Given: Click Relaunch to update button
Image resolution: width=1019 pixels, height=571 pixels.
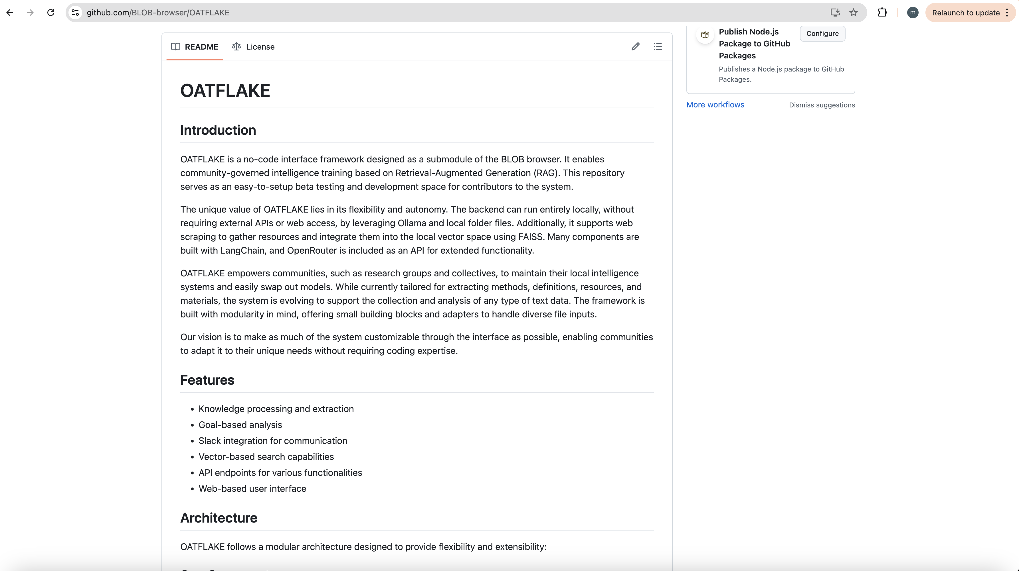Looking at the screenshot, I should 966,13.
